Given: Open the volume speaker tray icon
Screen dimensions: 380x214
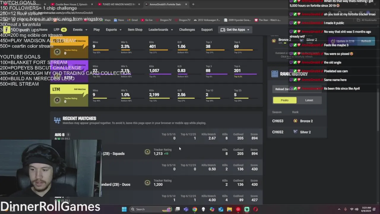Looking at the screenshot, I should (357, 209).
